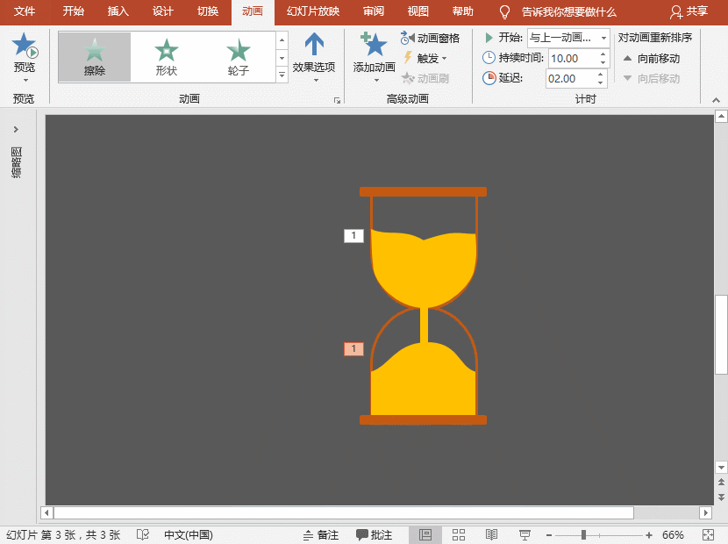Click the lightbulb Tell Me icon

coord(504,12)
